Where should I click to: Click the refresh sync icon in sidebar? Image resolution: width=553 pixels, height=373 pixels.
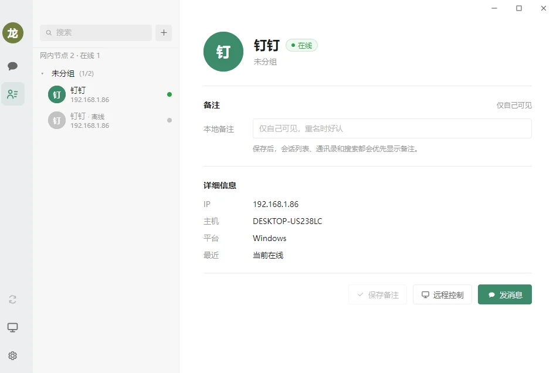(x=13, y=299)
